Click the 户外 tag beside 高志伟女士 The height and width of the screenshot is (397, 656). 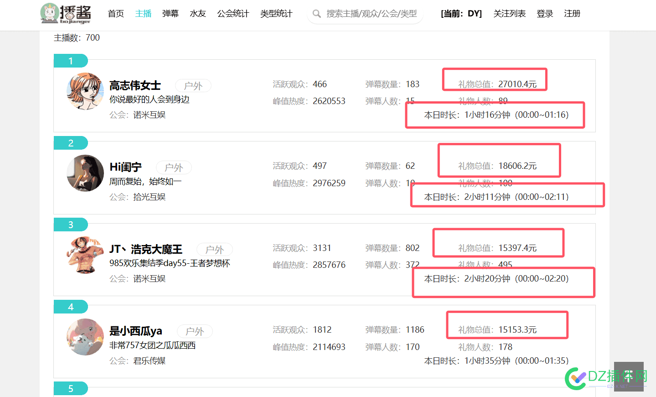193,86
